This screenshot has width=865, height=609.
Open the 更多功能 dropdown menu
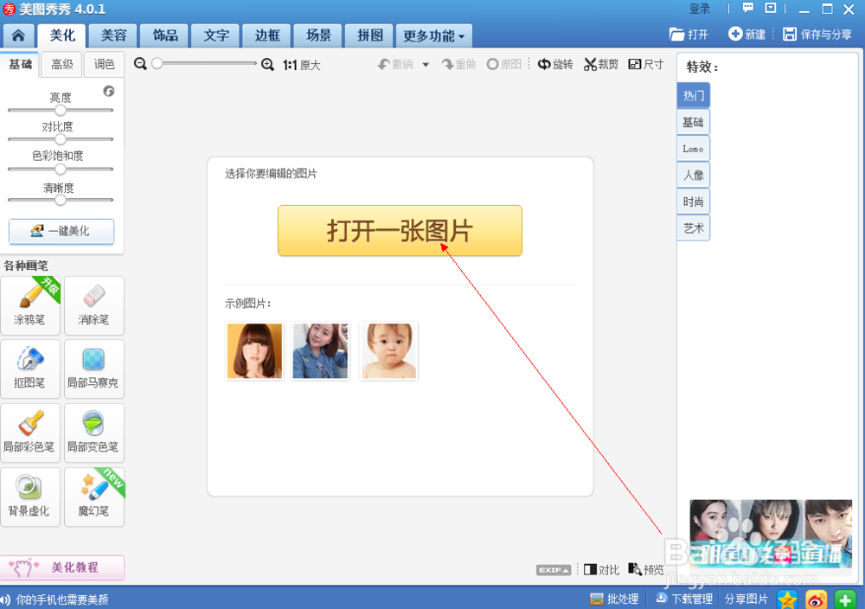pos(432,35)
